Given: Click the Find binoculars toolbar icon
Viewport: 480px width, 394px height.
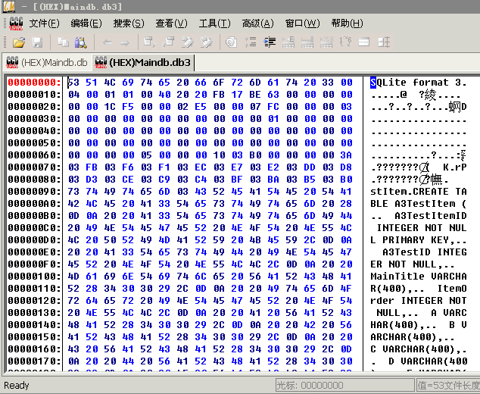Looking at the screenshot, I should [x=81, y=42].
